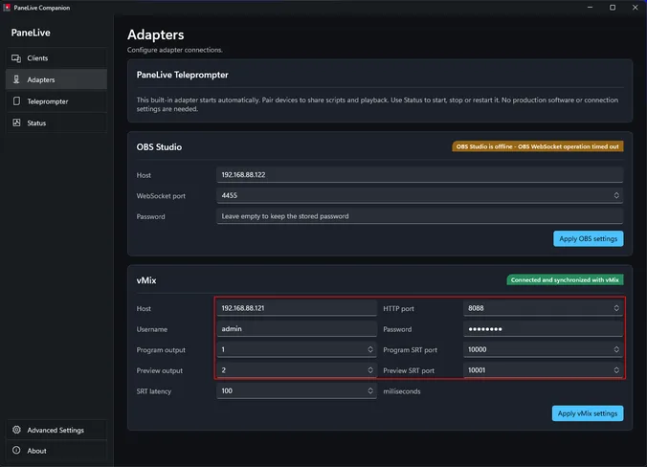Screen dimensions: 647x467
Task: Click the milliseconds unit label
Action: tap(401, 391)
